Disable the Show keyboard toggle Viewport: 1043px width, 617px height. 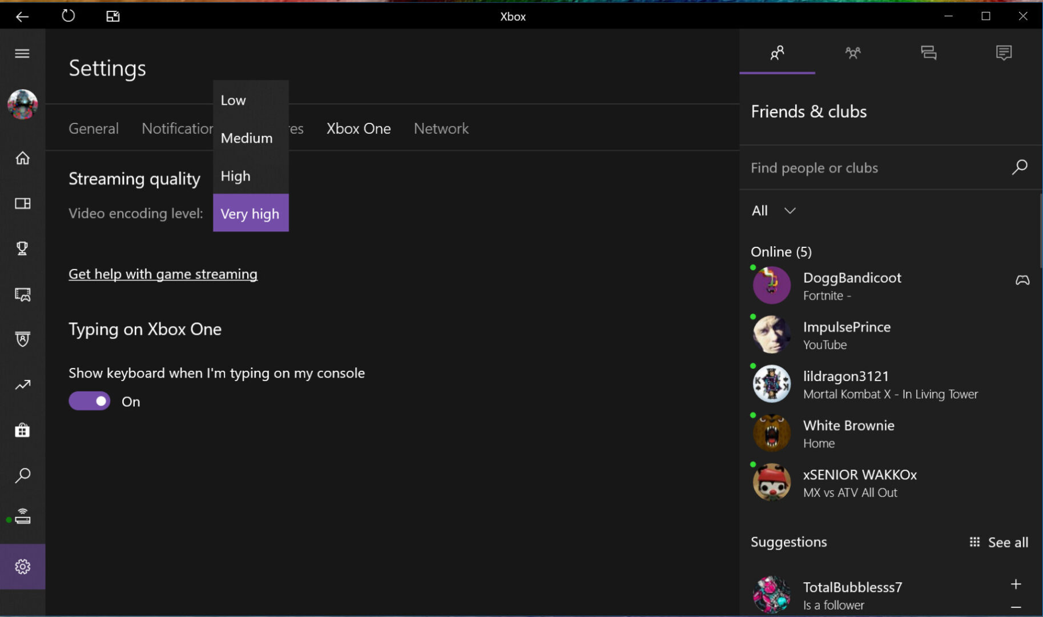(x=88, y=400)
